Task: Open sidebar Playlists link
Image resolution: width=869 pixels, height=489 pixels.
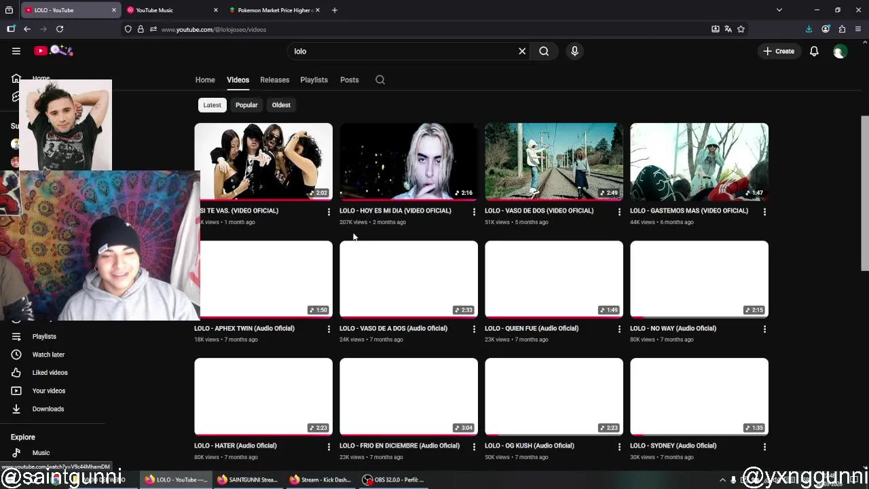Action: click(x=44, y=337)
